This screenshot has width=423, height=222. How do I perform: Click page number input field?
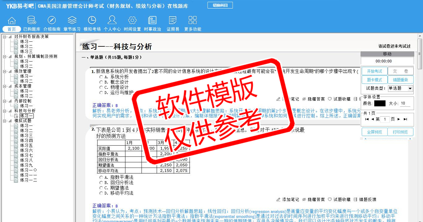tap(385, 119)
